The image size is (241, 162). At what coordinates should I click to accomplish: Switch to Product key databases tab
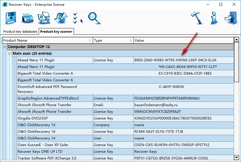pos(20,32)
